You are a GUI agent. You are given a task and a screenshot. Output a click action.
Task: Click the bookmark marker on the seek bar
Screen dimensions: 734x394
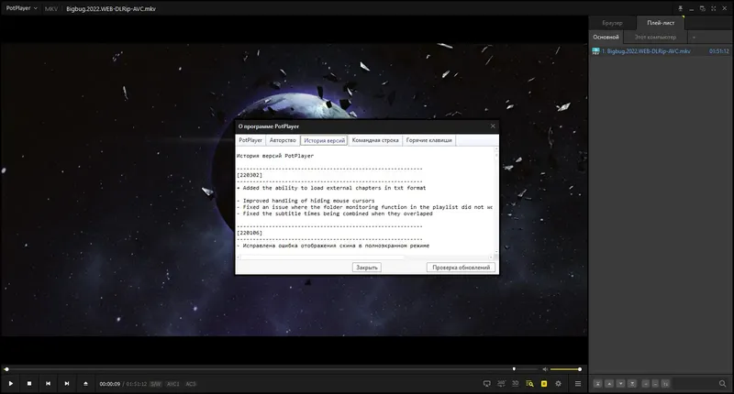pyautogui.click(x=514, y=369)
